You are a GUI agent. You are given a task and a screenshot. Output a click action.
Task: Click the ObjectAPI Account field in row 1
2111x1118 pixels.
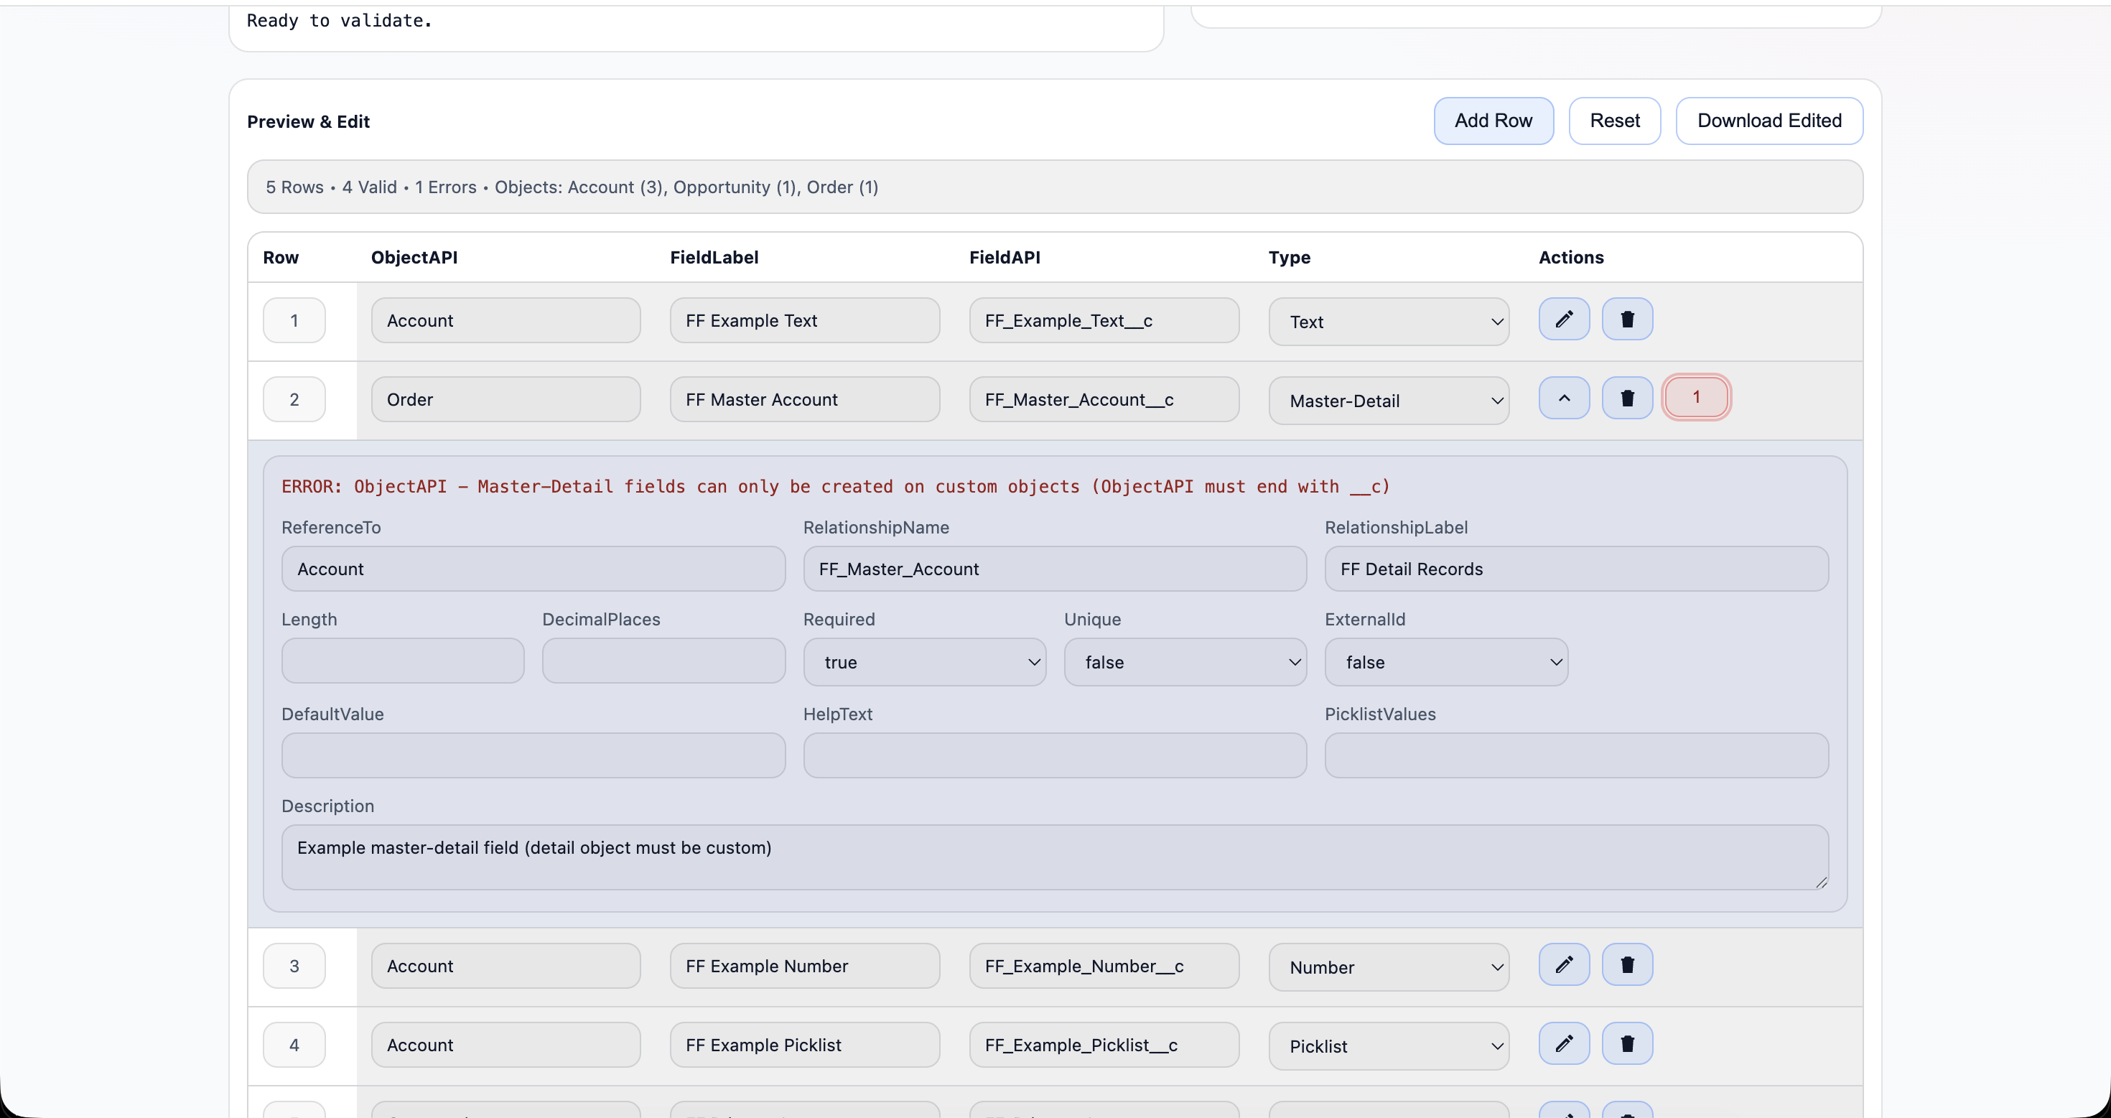[505, 320]
